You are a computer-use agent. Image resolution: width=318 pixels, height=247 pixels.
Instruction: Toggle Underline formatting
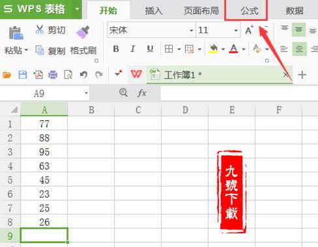click(150, 49)
